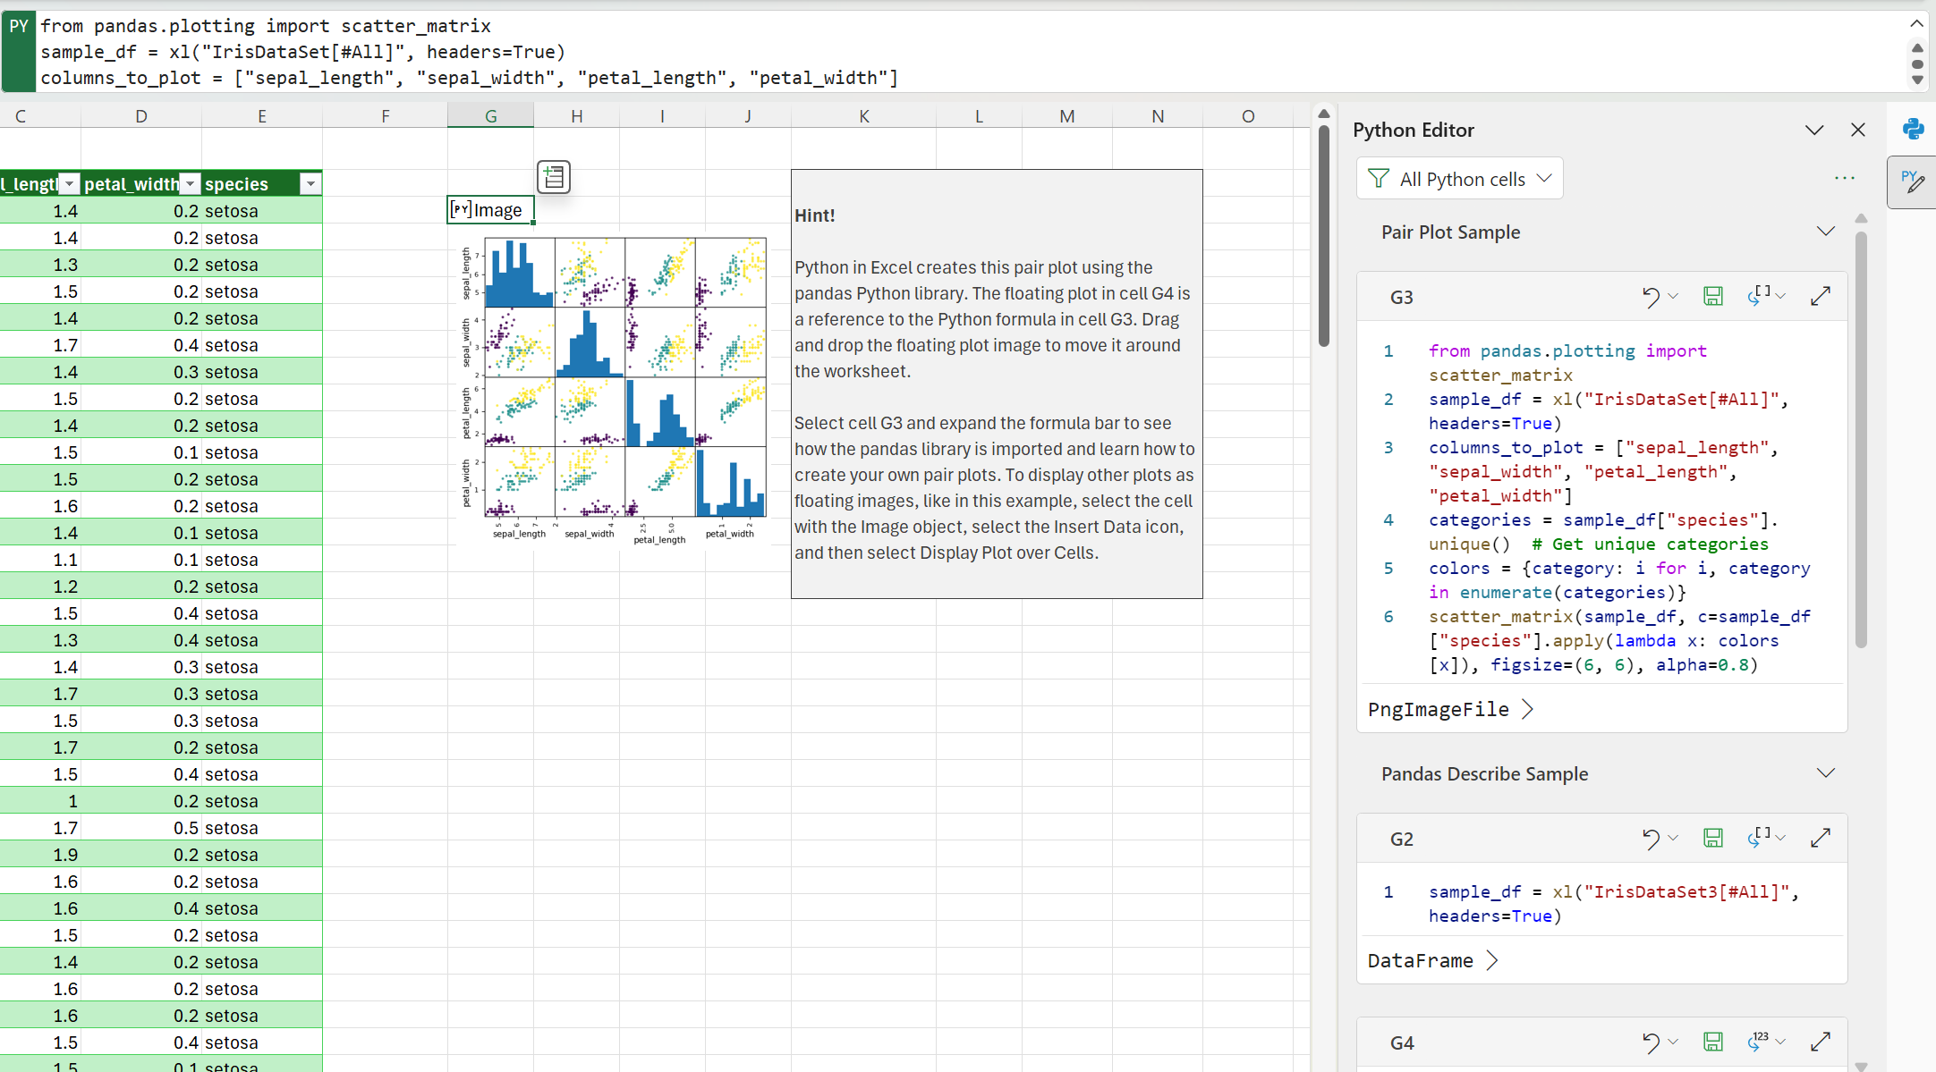Expand the 'Pair Plot Sample' section
This screenshot has width=1936, height=1072.
coord(1828,232)
